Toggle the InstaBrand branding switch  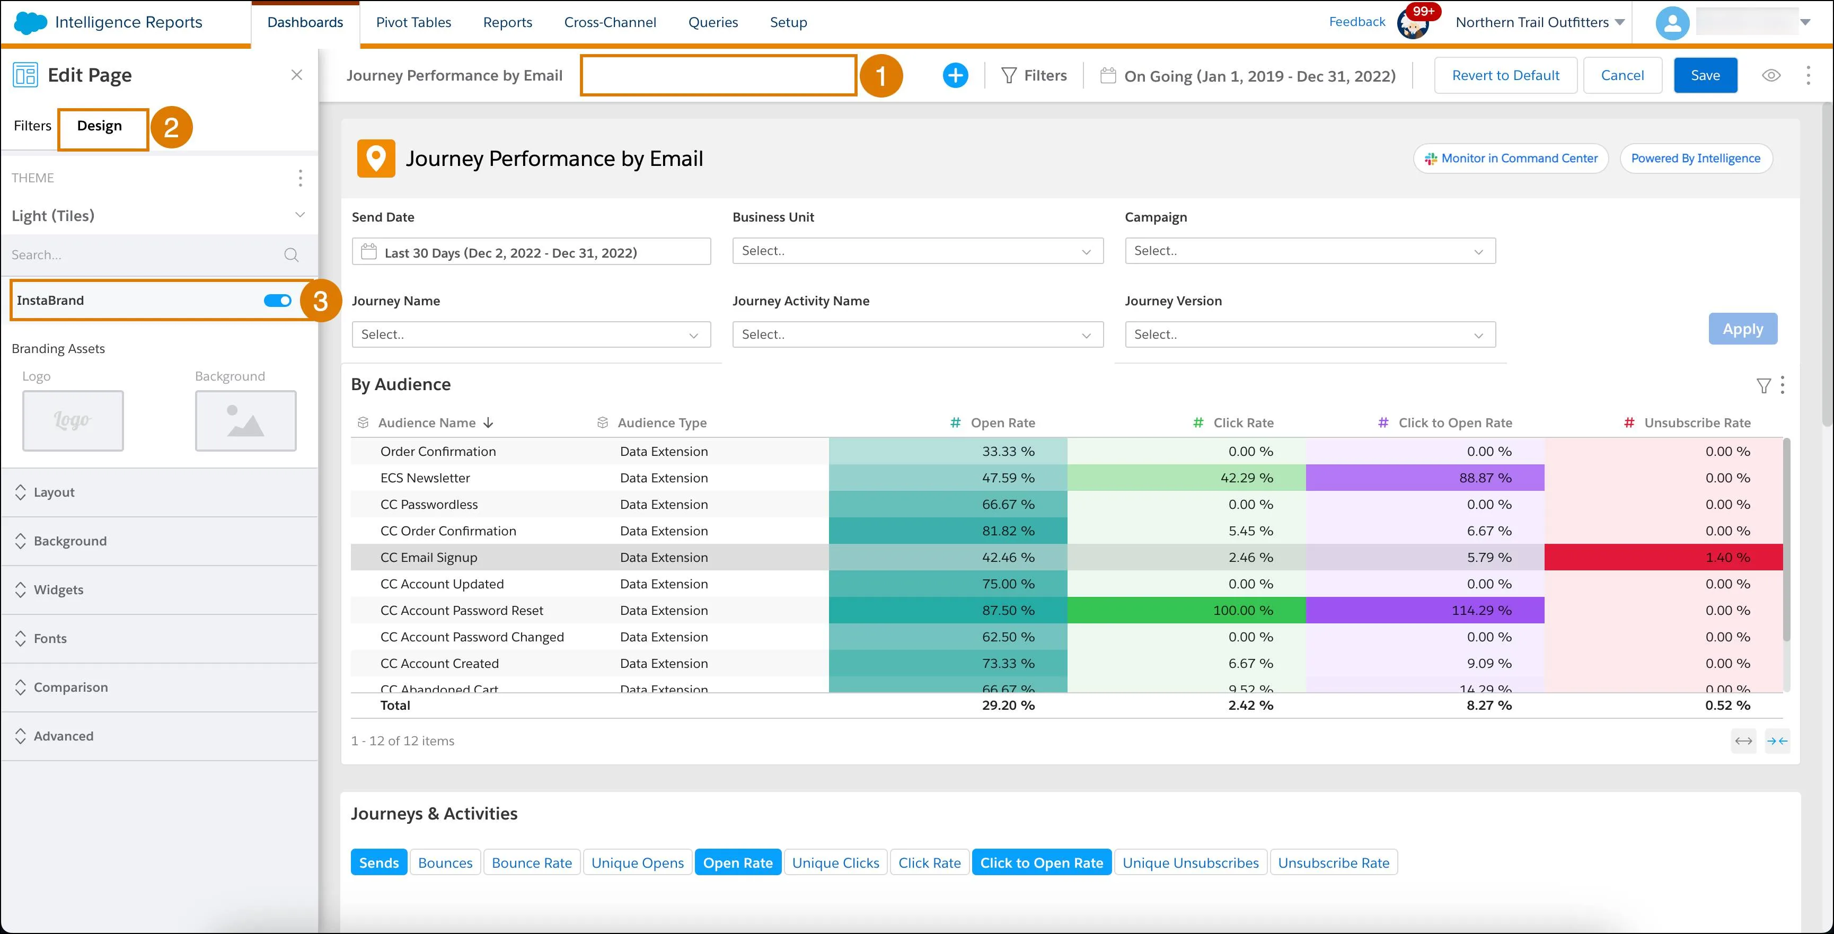(x=277, y=299)
